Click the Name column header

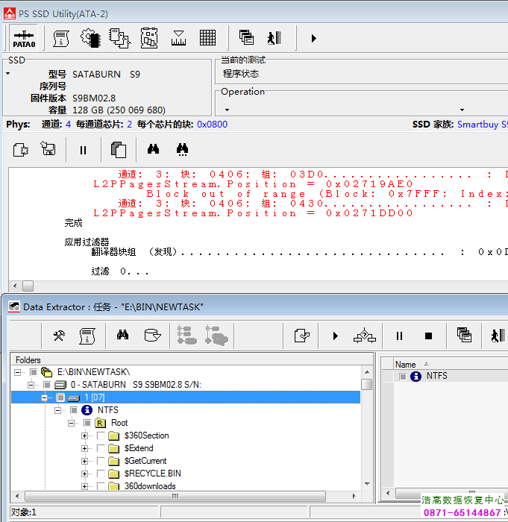pos(406,365)
